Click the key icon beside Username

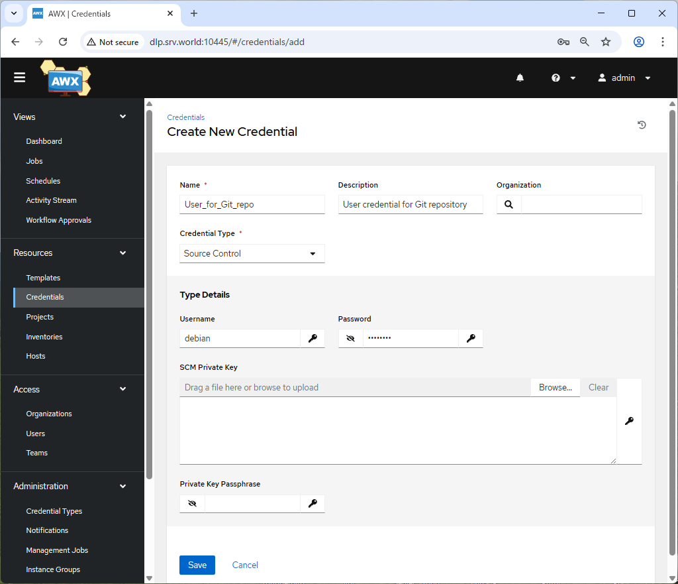tap(313, 338)
